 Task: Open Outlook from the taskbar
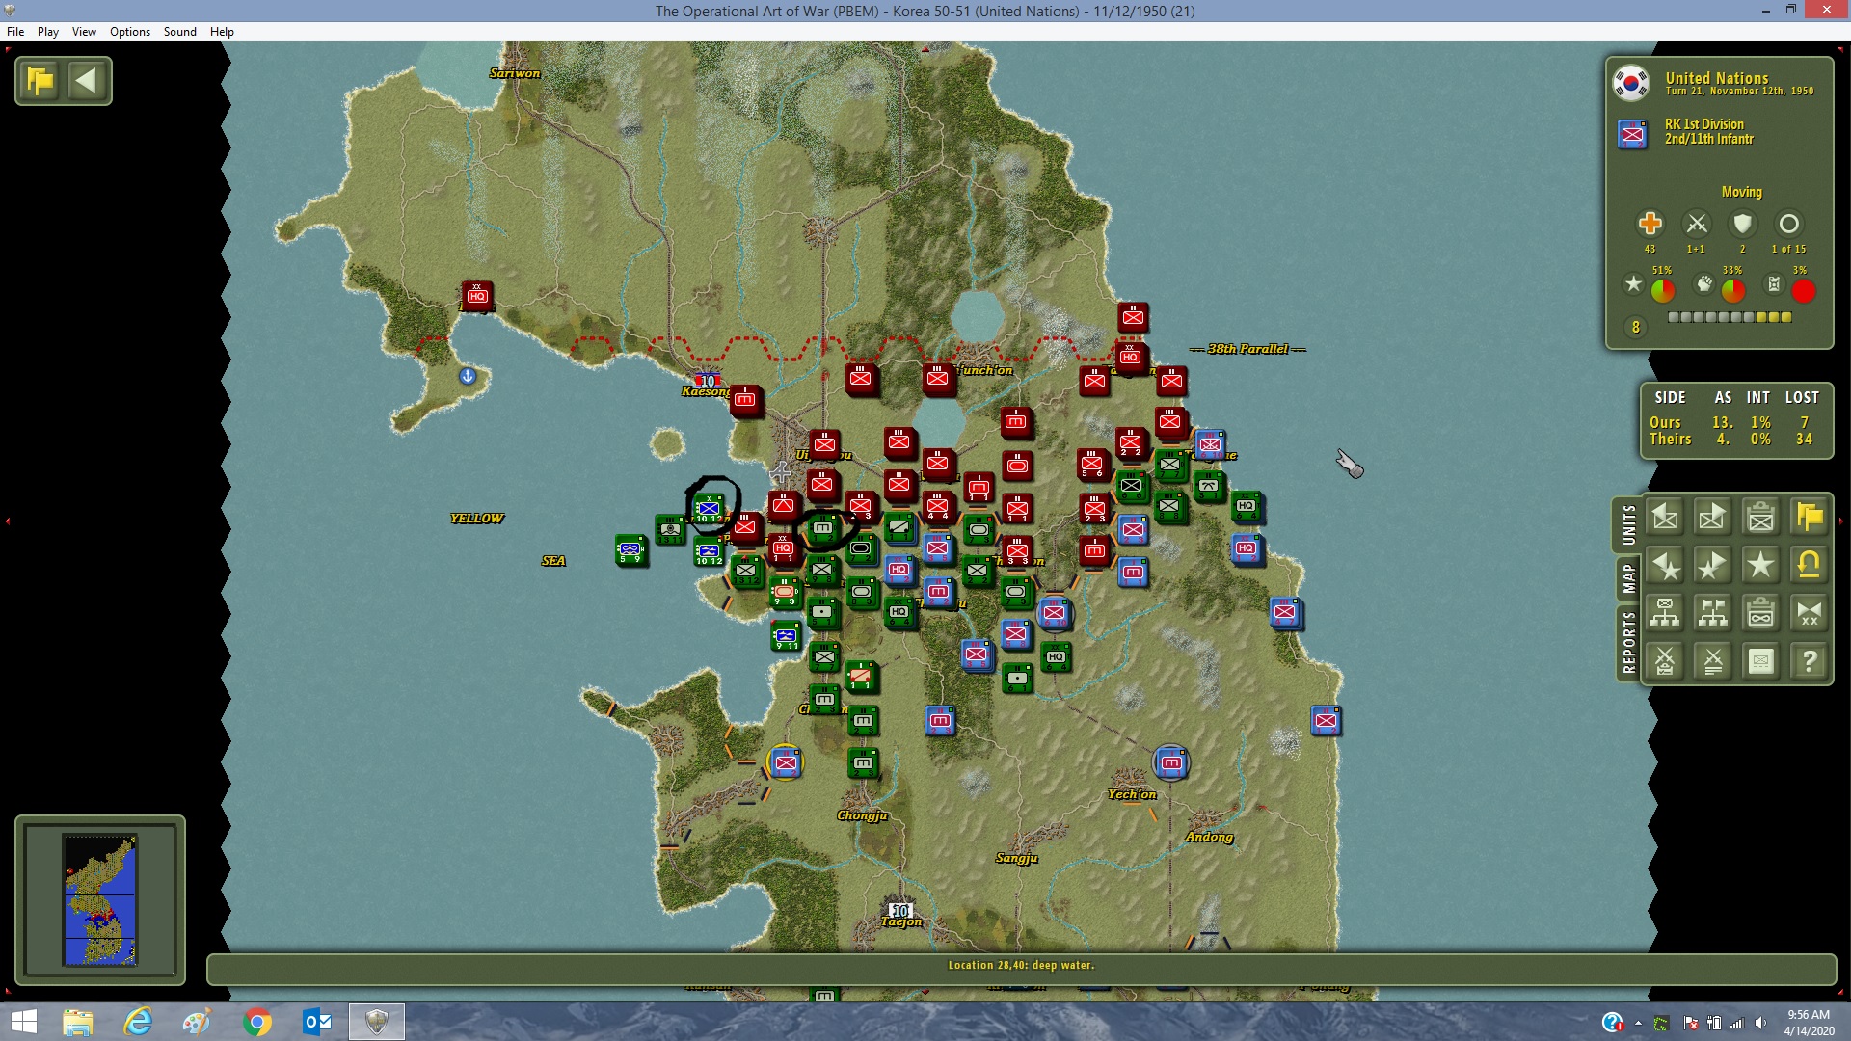tap(317, 1022)
